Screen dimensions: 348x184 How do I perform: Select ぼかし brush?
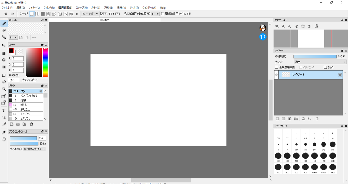(26, 105)
